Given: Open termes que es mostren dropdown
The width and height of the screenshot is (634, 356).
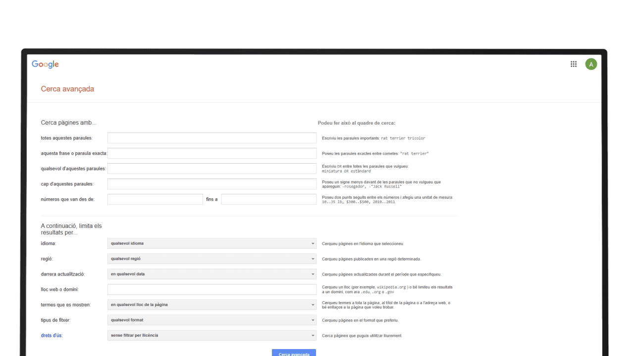Looking at the screenshot, I should (x=211, y=305).
